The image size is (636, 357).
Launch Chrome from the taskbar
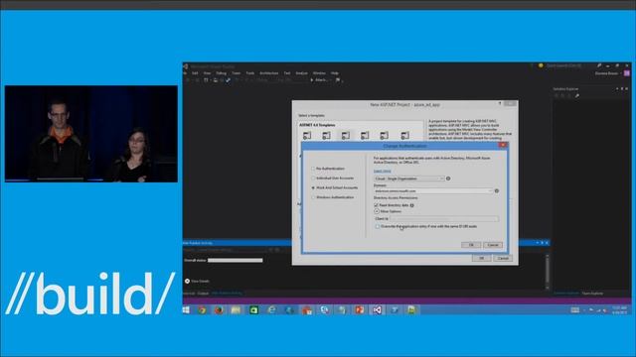click(202, 310)
